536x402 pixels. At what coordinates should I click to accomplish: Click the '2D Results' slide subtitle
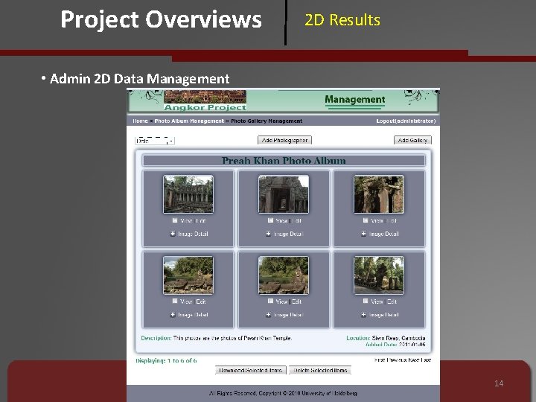pos(342,20)
